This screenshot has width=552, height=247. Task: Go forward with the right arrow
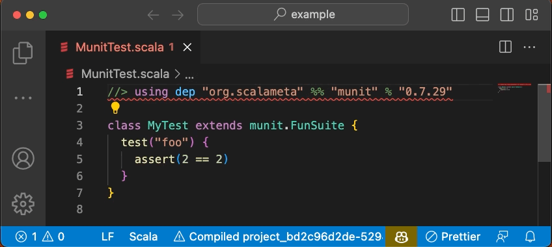coord(178,15)
